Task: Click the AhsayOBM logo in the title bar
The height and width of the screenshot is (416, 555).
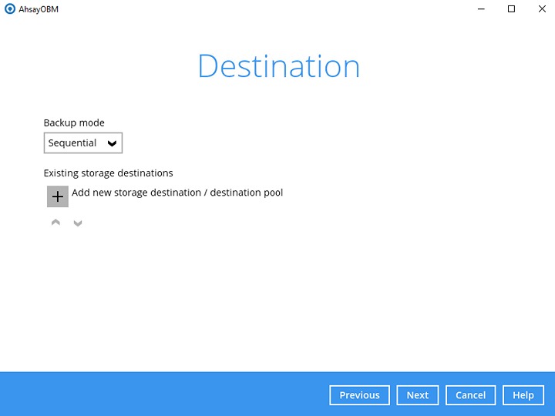Action: [x=9, y=8]
